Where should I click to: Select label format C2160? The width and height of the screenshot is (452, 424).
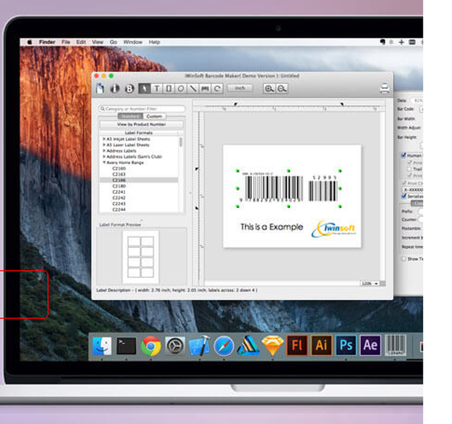point(119,168)
